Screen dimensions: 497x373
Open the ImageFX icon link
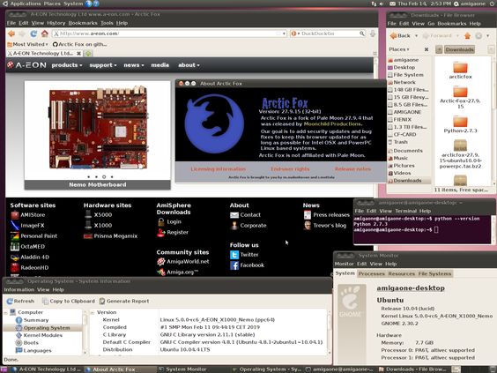(15, 226)
